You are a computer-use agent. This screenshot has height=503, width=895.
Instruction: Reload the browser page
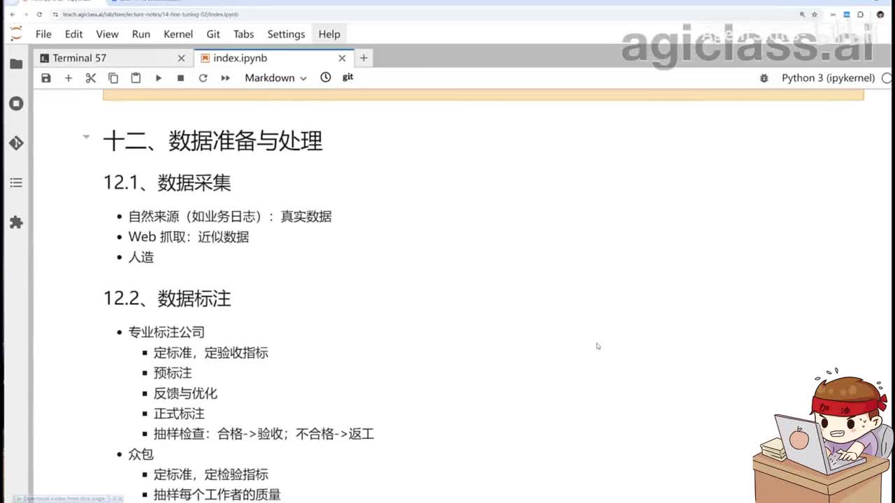point(38,14)
